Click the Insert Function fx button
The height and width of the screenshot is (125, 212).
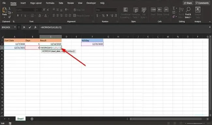[x=35, y=27]
